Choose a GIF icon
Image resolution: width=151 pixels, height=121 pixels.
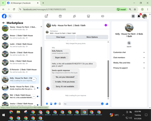tap(59, 104)
